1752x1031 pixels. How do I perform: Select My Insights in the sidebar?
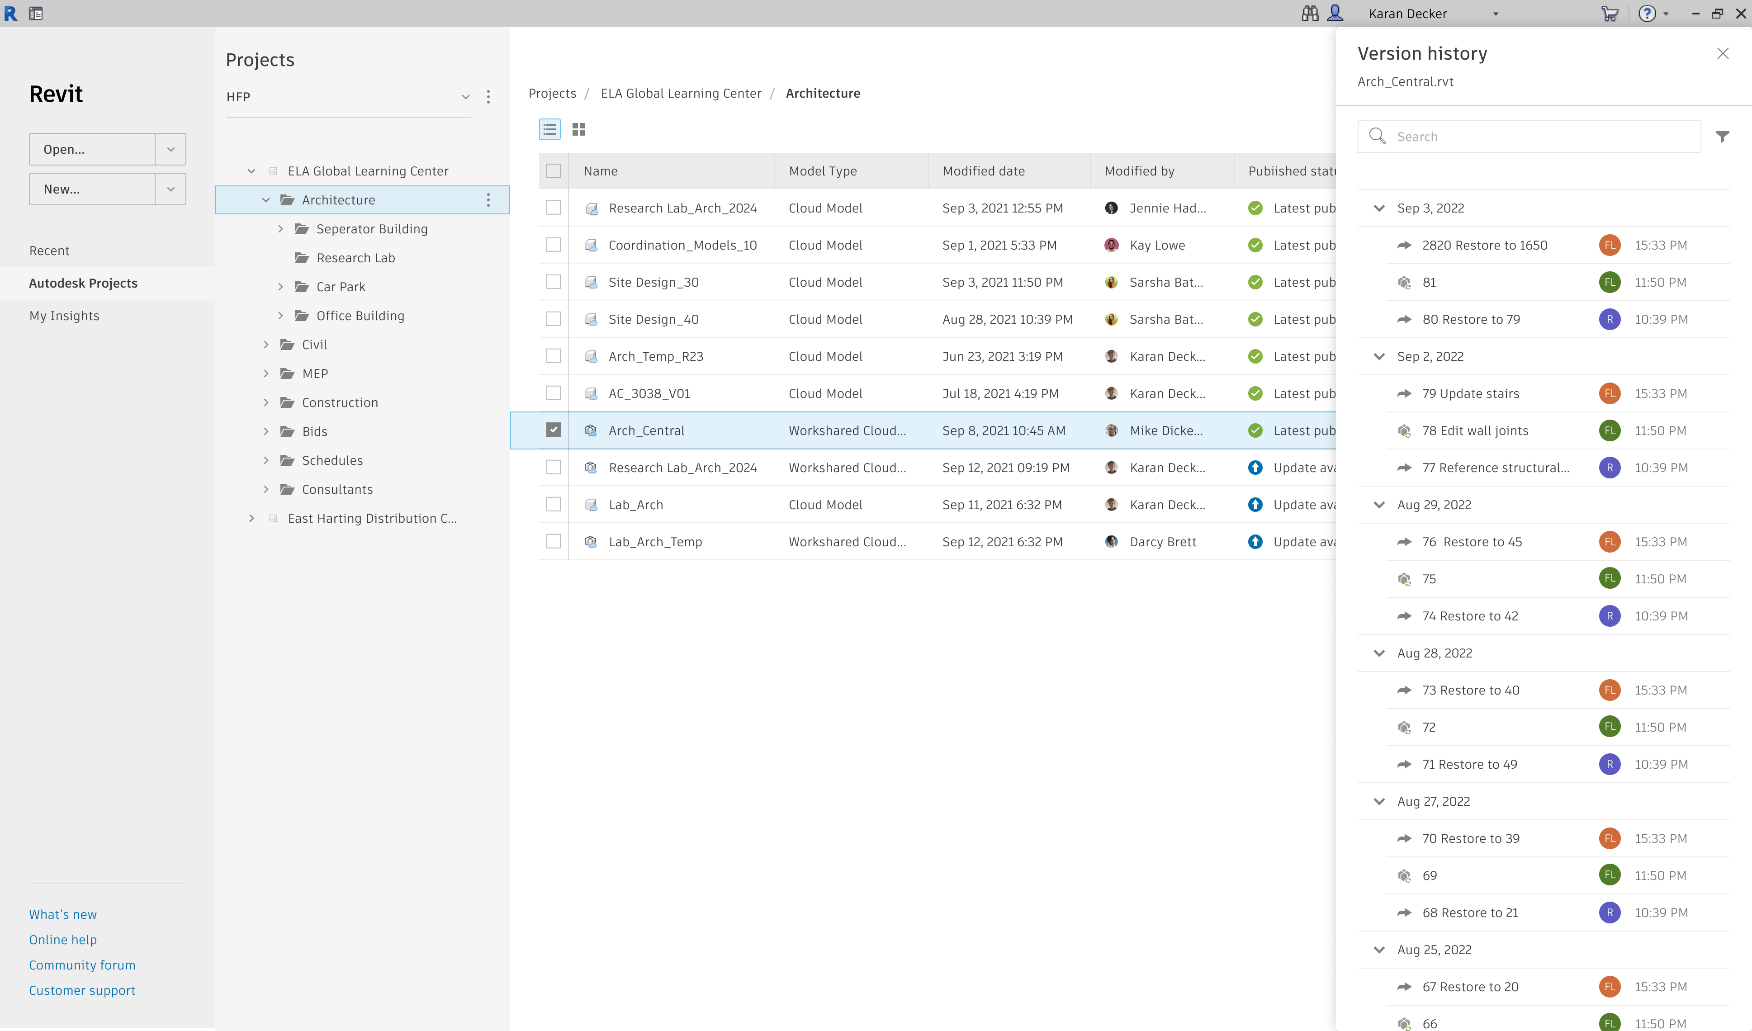click(x=64, y=316)
